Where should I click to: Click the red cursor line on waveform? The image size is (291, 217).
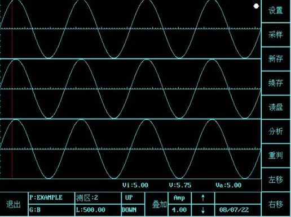click(12, 90)
